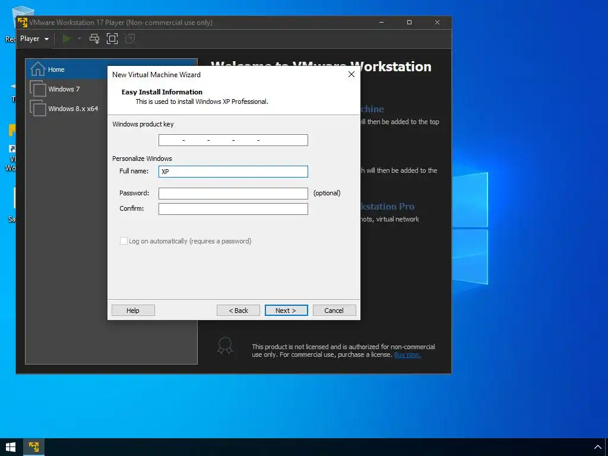Minimize the VMware Workstation Player window
Image resolution: width=608 pixels, height=456 pixels.
point(382,22)
